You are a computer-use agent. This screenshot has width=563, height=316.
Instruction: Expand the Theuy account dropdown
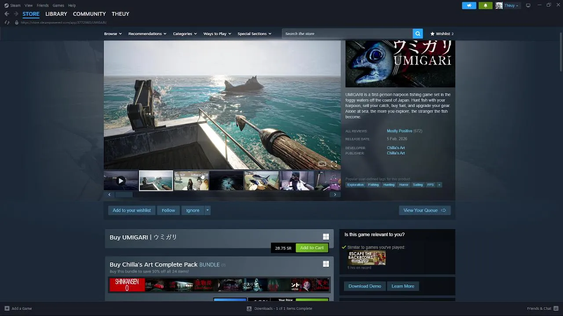511,5
